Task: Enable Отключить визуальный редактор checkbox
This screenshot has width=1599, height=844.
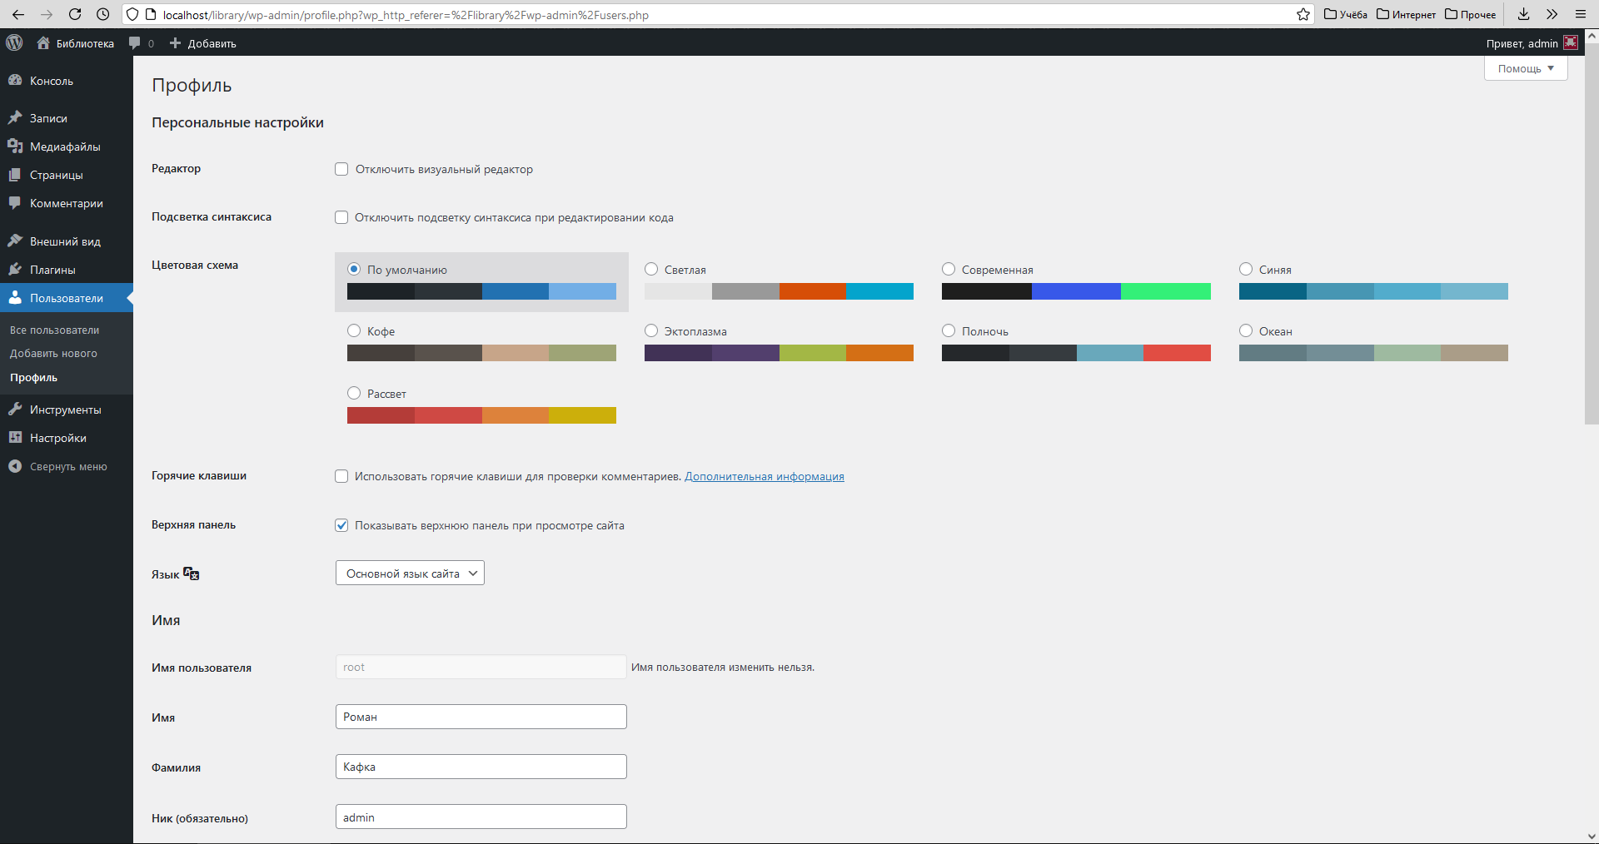Action: (341, 169)
